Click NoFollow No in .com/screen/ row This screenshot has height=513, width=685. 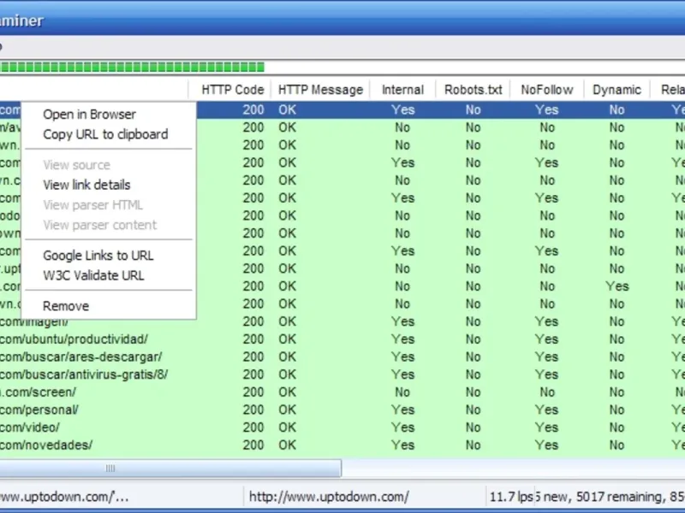547,392
